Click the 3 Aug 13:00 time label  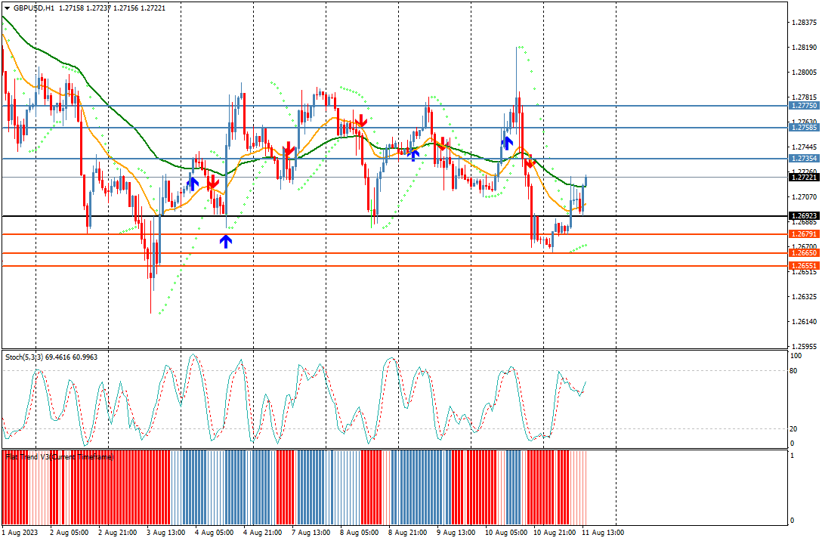coord(165,533)
